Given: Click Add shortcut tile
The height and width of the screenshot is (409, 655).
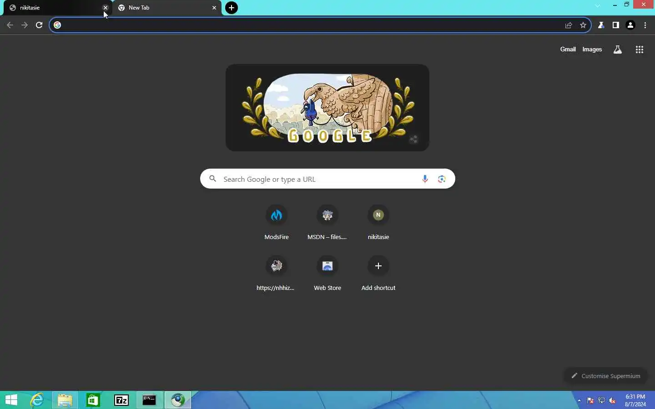Looking at the screenshot, I should coord(378,274).
